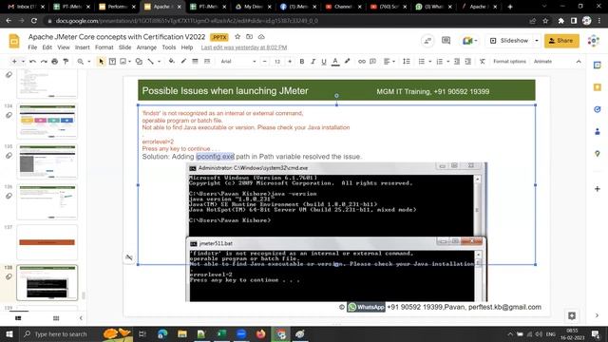Click the fill color bucket
The height and width of the screenshot is (342, 608).
click(171, 61)
